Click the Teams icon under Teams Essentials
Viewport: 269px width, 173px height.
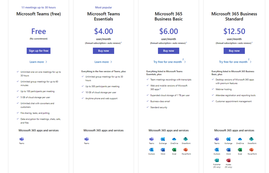point(86,139)
